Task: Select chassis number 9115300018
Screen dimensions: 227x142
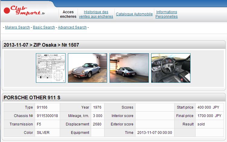Action: (x=47, y=116)
